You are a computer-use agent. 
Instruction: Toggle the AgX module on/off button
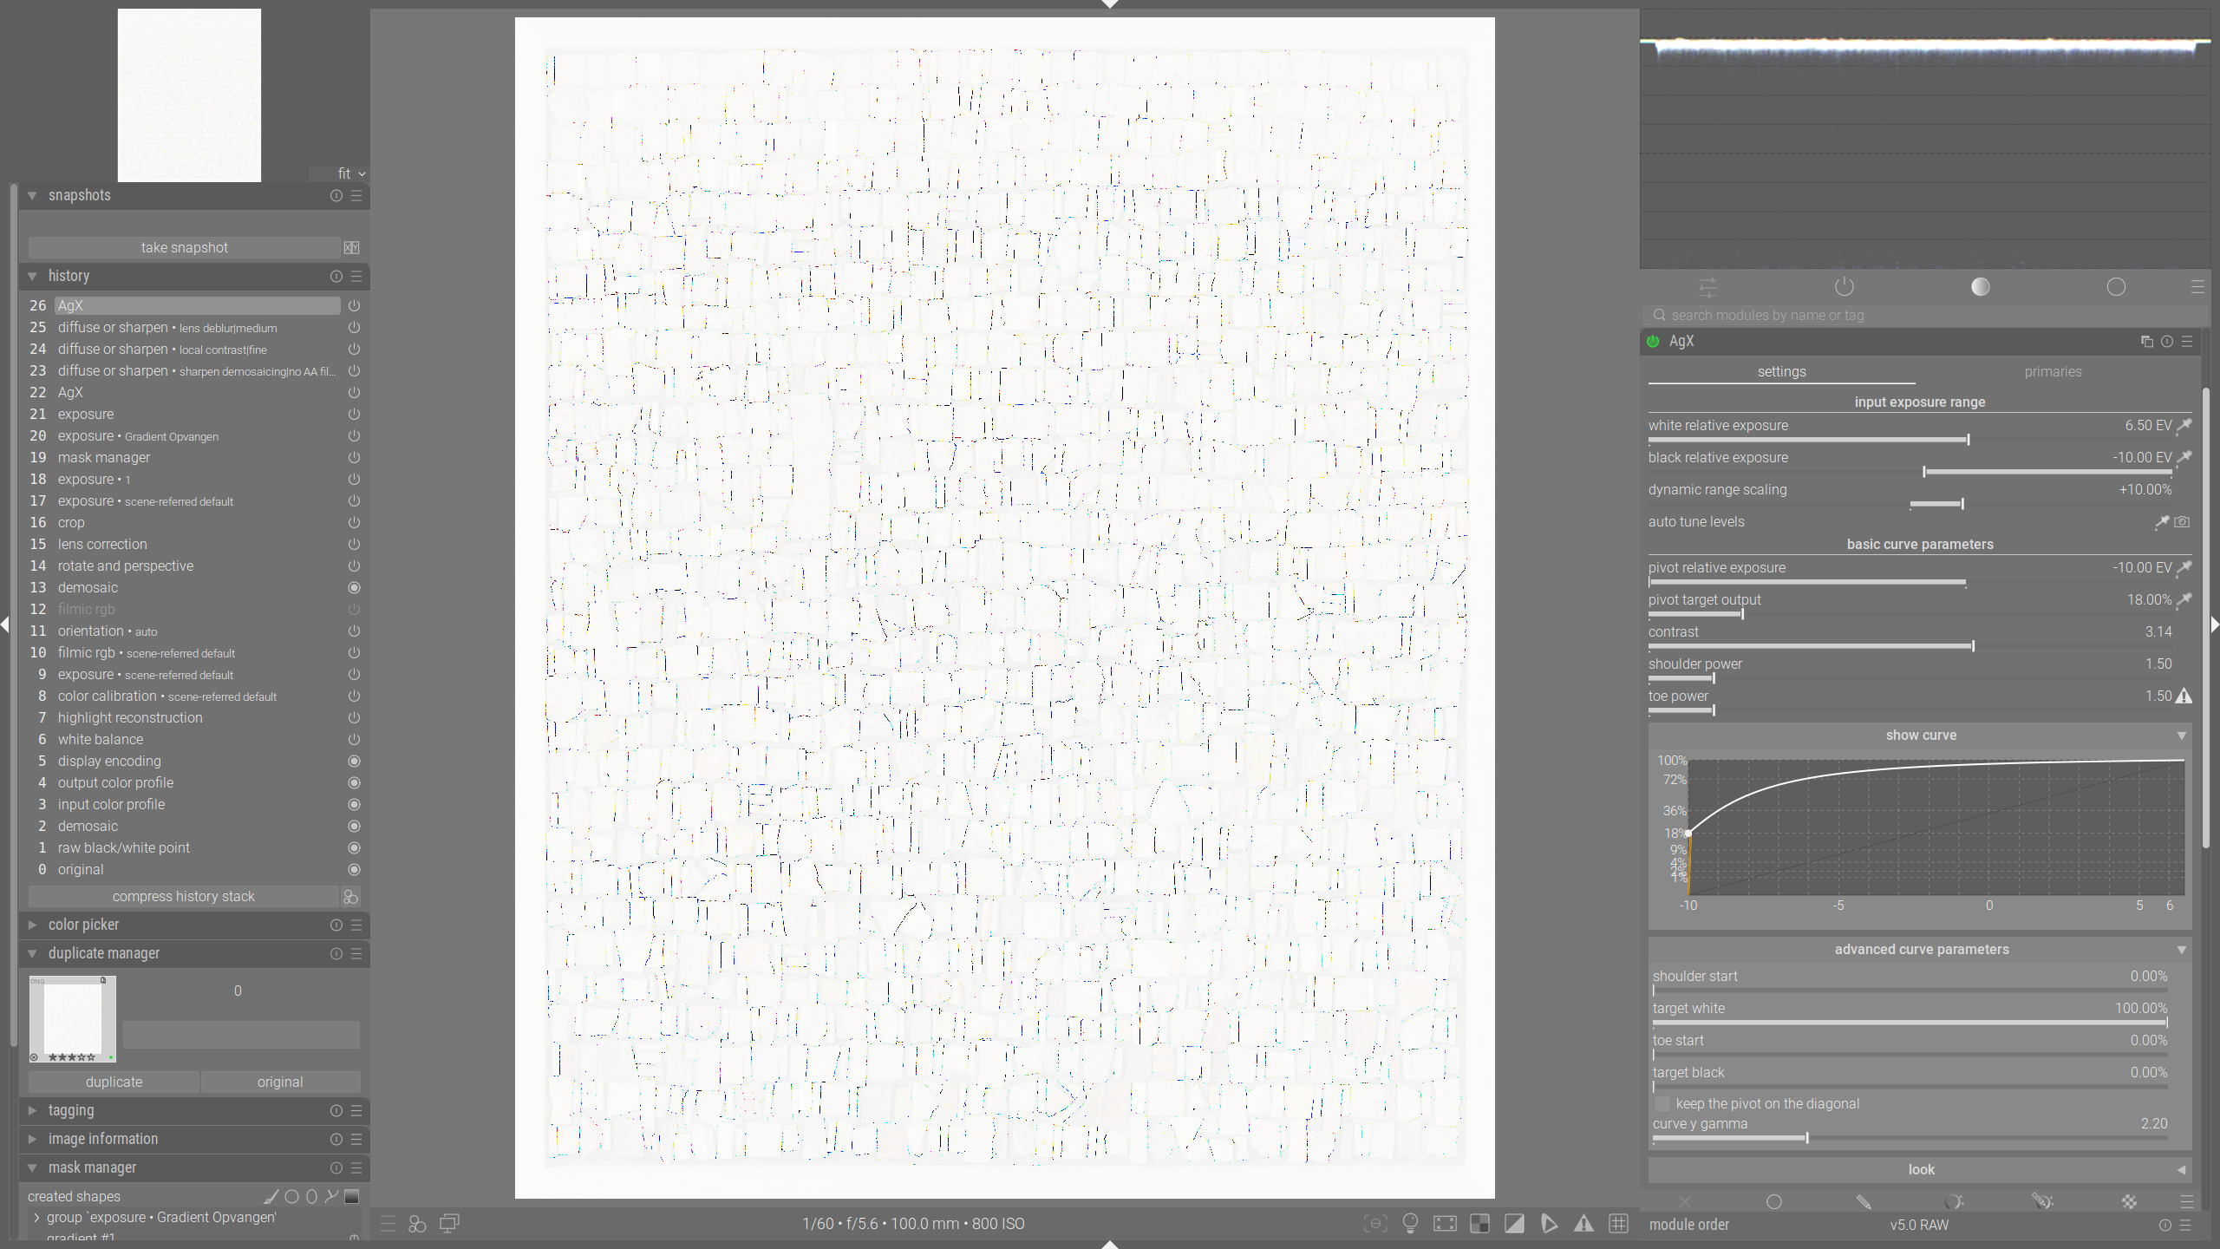pos(1653,342)
